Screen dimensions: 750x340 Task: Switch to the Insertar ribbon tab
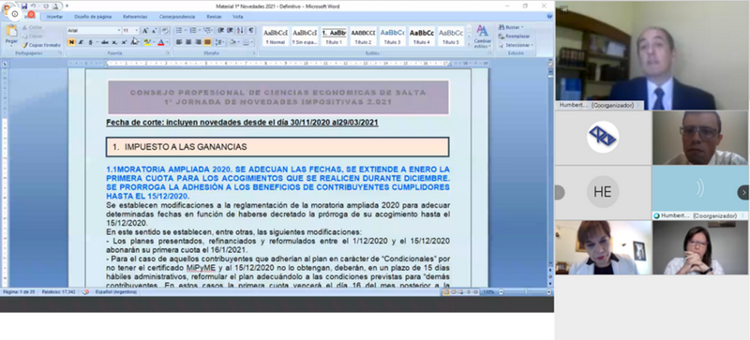click(x=54, y=17)
